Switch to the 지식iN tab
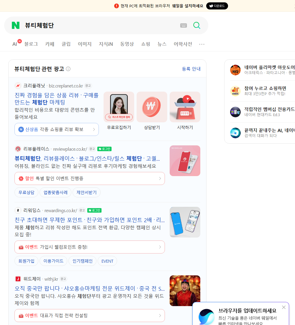Image resolution: width=295 pixels, height=325 pixels. (106, 44)
